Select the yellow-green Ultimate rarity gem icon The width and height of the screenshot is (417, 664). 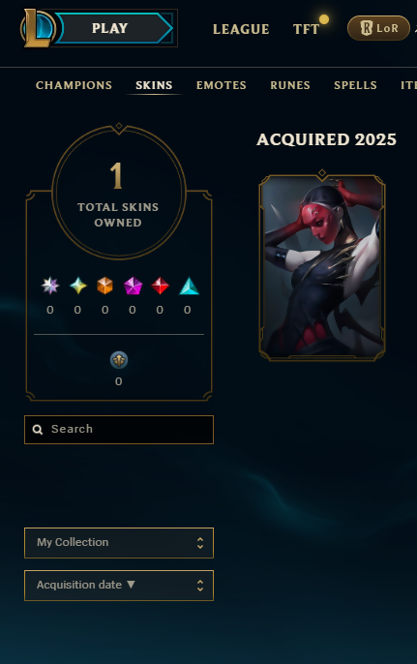(78, 286)
